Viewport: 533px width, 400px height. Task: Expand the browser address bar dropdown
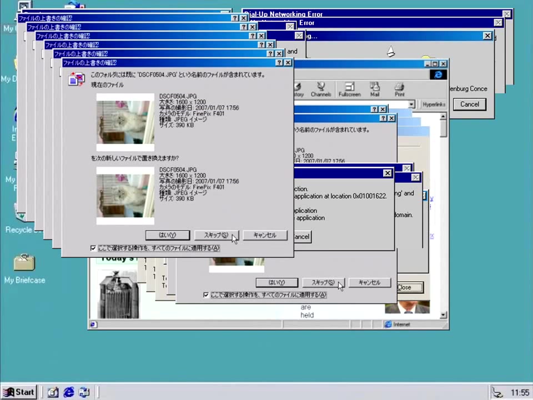411,104
